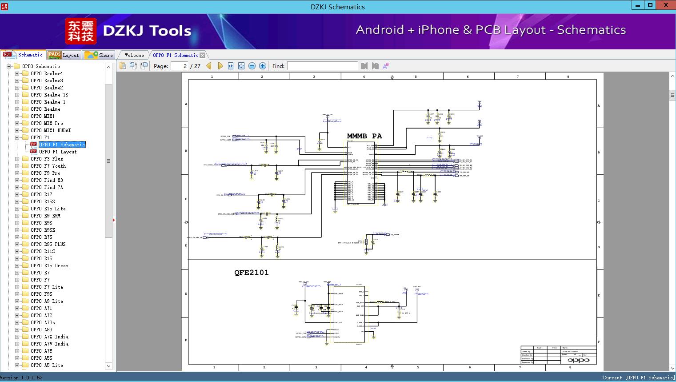Open OPPO F1 Layout in the tree
Viewport: 676px width, 382px height.
[58, 152]
